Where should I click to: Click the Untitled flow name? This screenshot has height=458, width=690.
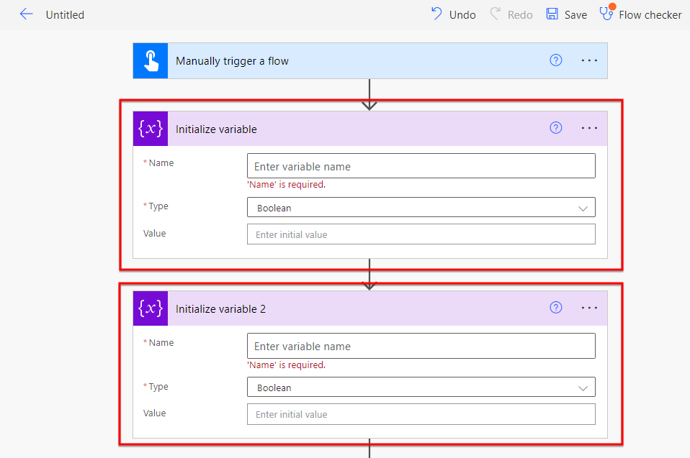(65, 14)
